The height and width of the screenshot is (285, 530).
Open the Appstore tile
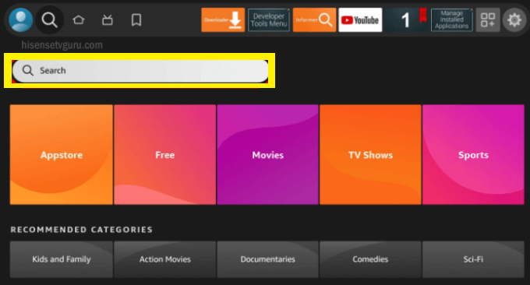(x=61, y=155)
